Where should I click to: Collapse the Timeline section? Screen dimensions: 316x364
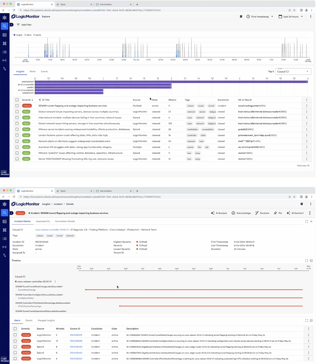[x=311, y=261]
